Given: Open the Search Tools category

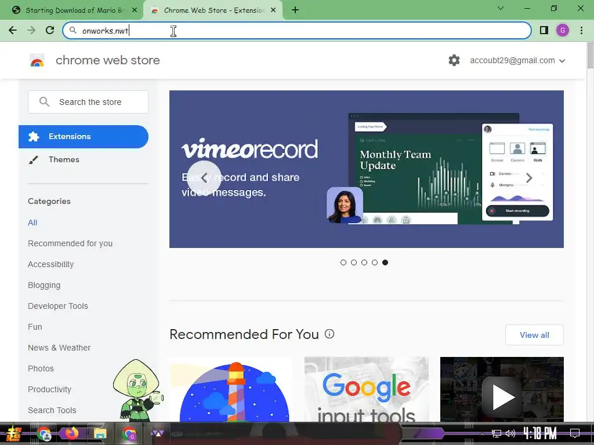Looking at the screenshot, I should (52, 410).
